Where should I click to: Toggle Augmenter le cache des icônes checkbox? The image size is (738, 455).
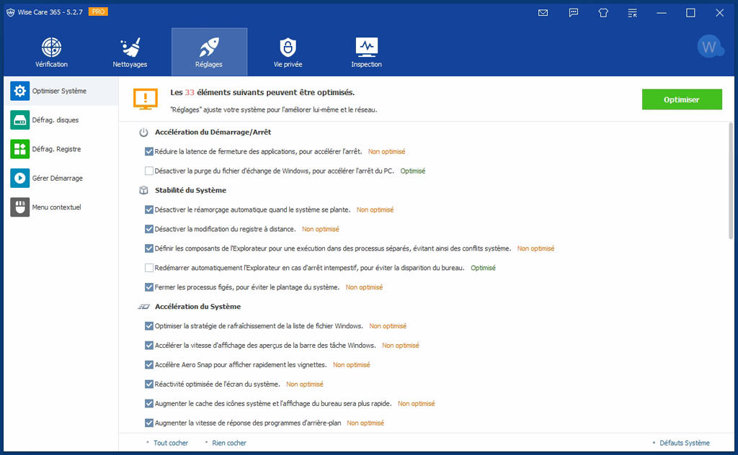point(148,403)
